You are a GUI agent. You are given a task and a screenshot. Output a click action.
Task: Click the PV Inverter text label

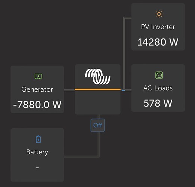pyautogui.click(x=158, y=27)
